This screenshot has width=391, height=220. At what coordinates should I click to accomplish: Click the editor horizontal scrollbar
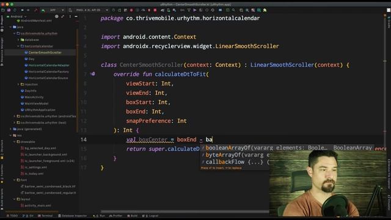click(185, 212)
